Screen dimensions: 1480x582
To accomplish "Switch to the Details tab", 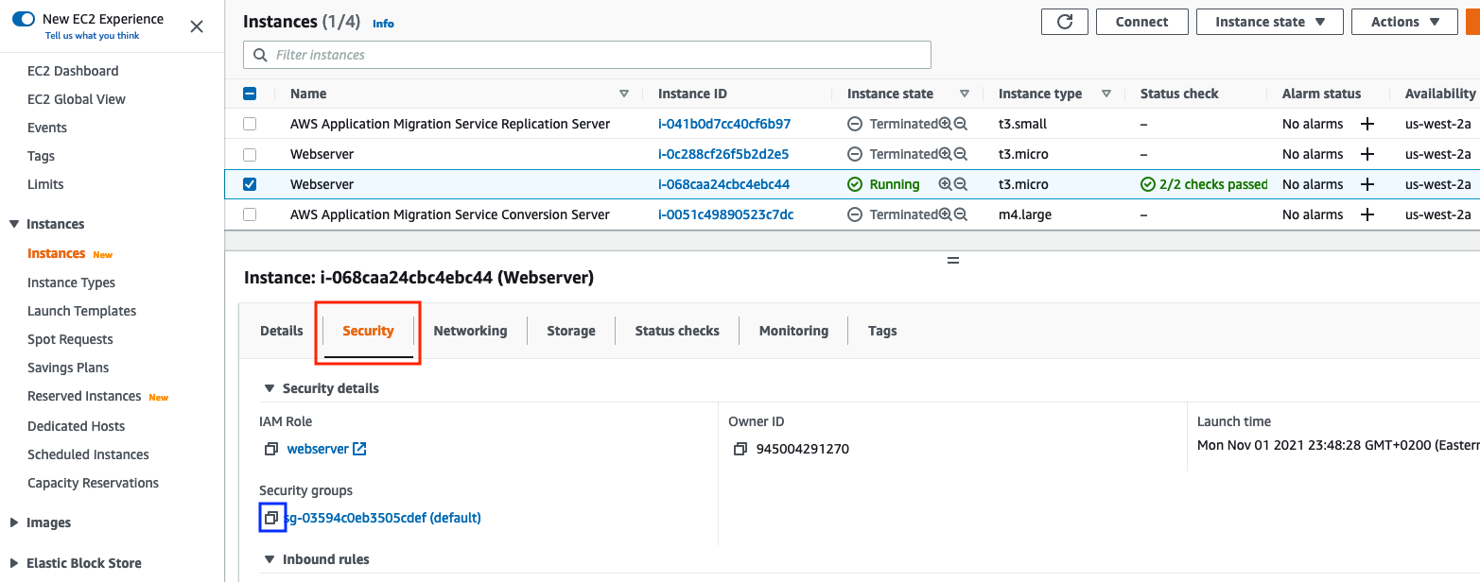I will (282, 331).
